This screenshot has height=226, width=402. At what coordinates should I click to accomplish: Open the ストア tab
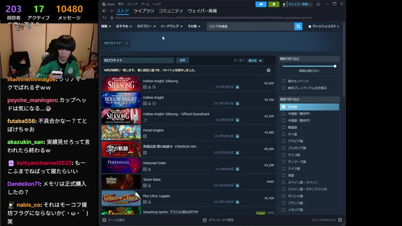tap(123, 11)
